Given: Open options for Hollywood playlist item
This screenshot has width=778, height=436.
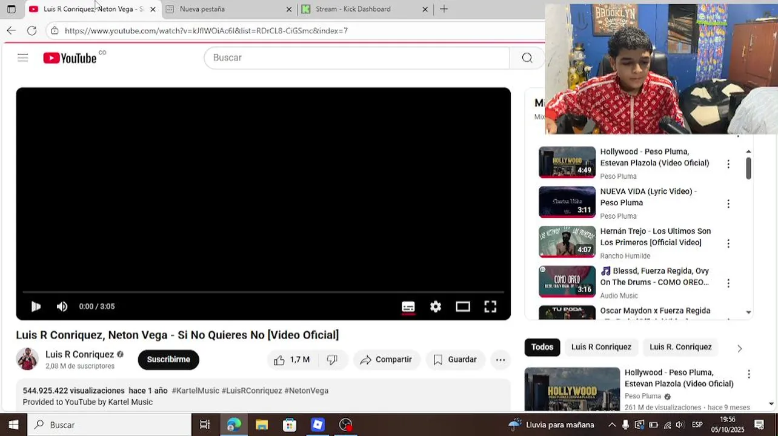Looking at the screenshot, I should tap(728, 163).
